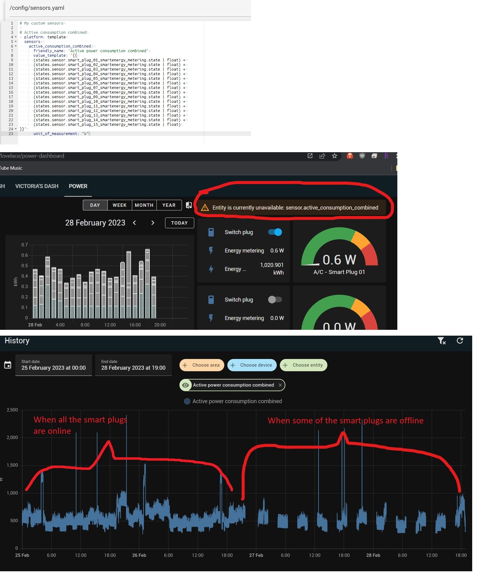This screenshot has width=486, height=586.
Task: Select the POWER tab
Action: [78, 186]
